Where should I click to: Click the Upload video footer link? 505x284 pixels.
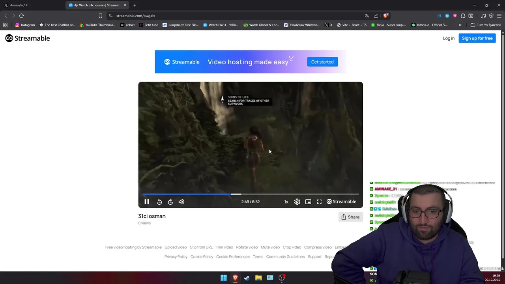coord(176,247)
